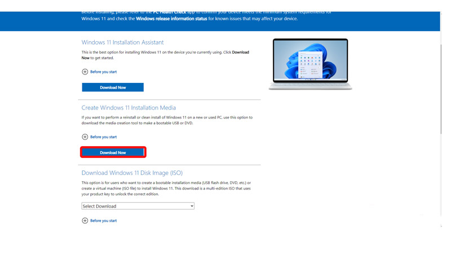Click Download Now under Create Installation Media
The height and width of the screenshot is (254, 451).
(x=113, y=152)
